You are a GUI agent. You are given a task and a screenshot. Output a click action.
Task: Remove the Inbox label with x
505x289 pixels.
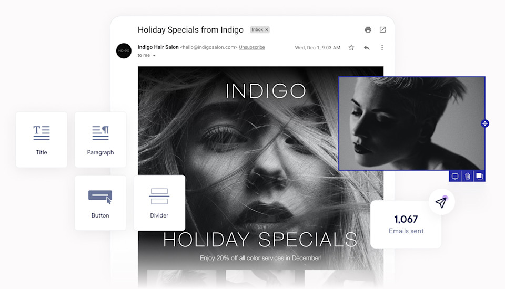click(267, 29)
